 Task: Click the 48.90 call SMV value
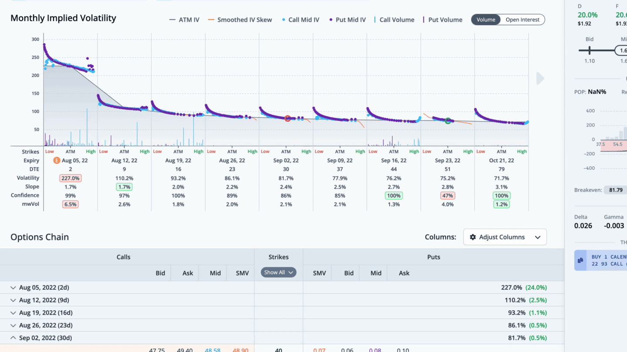[240, 349]
